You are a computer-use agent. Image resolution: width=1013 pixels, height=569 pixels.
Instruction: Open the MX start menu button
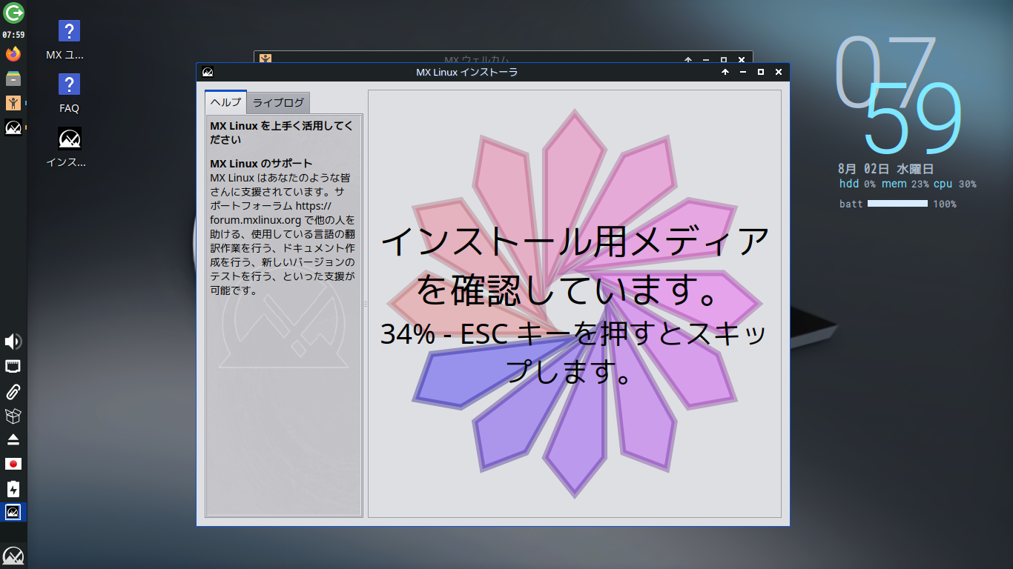(x=13, y=556)
